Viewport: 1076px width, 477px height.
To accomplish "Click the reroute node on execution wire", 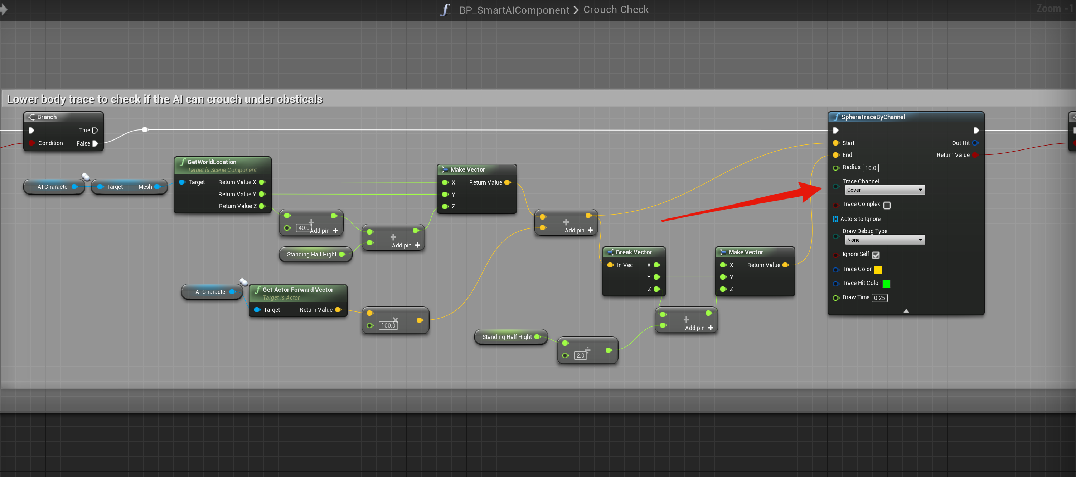I will point(145,130).
